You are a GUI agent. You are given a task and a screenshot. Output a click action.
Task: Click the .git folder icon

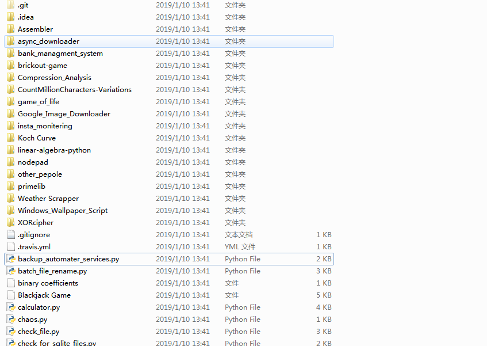click(x=10, y=5)
